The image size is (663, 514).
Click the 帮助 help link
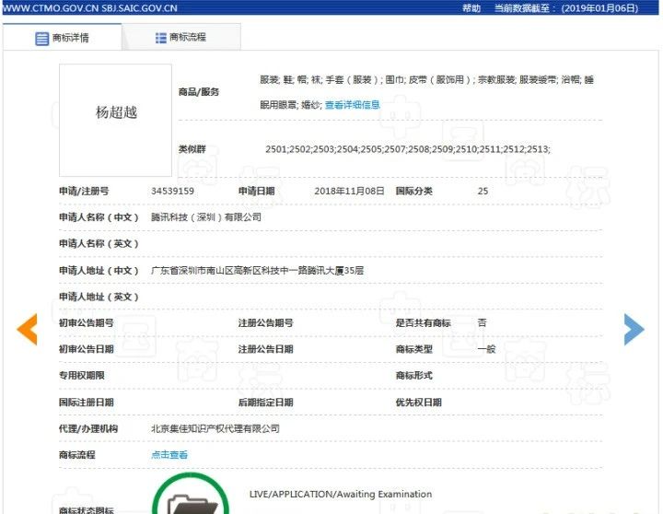coord(471,8)
